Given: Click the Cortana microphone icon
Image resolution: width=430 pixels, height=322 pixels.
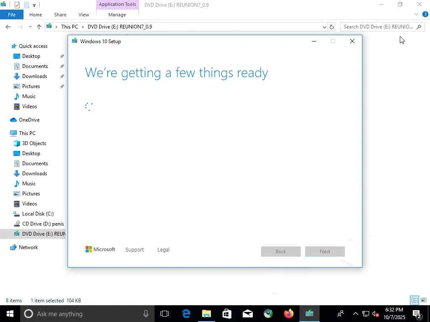Looking at the screenshot, I should click(x=146, y=314).
